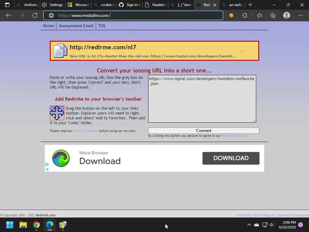Open the cmsGear footer link
309x232 pixels.
(x=293, y=215)
